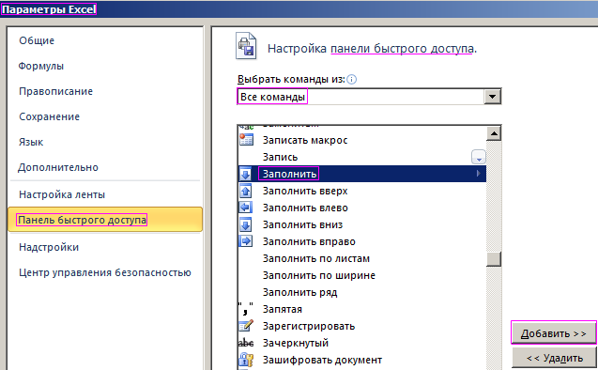
Task: Select the Зачеркнутый command
Action: point(362,343)
